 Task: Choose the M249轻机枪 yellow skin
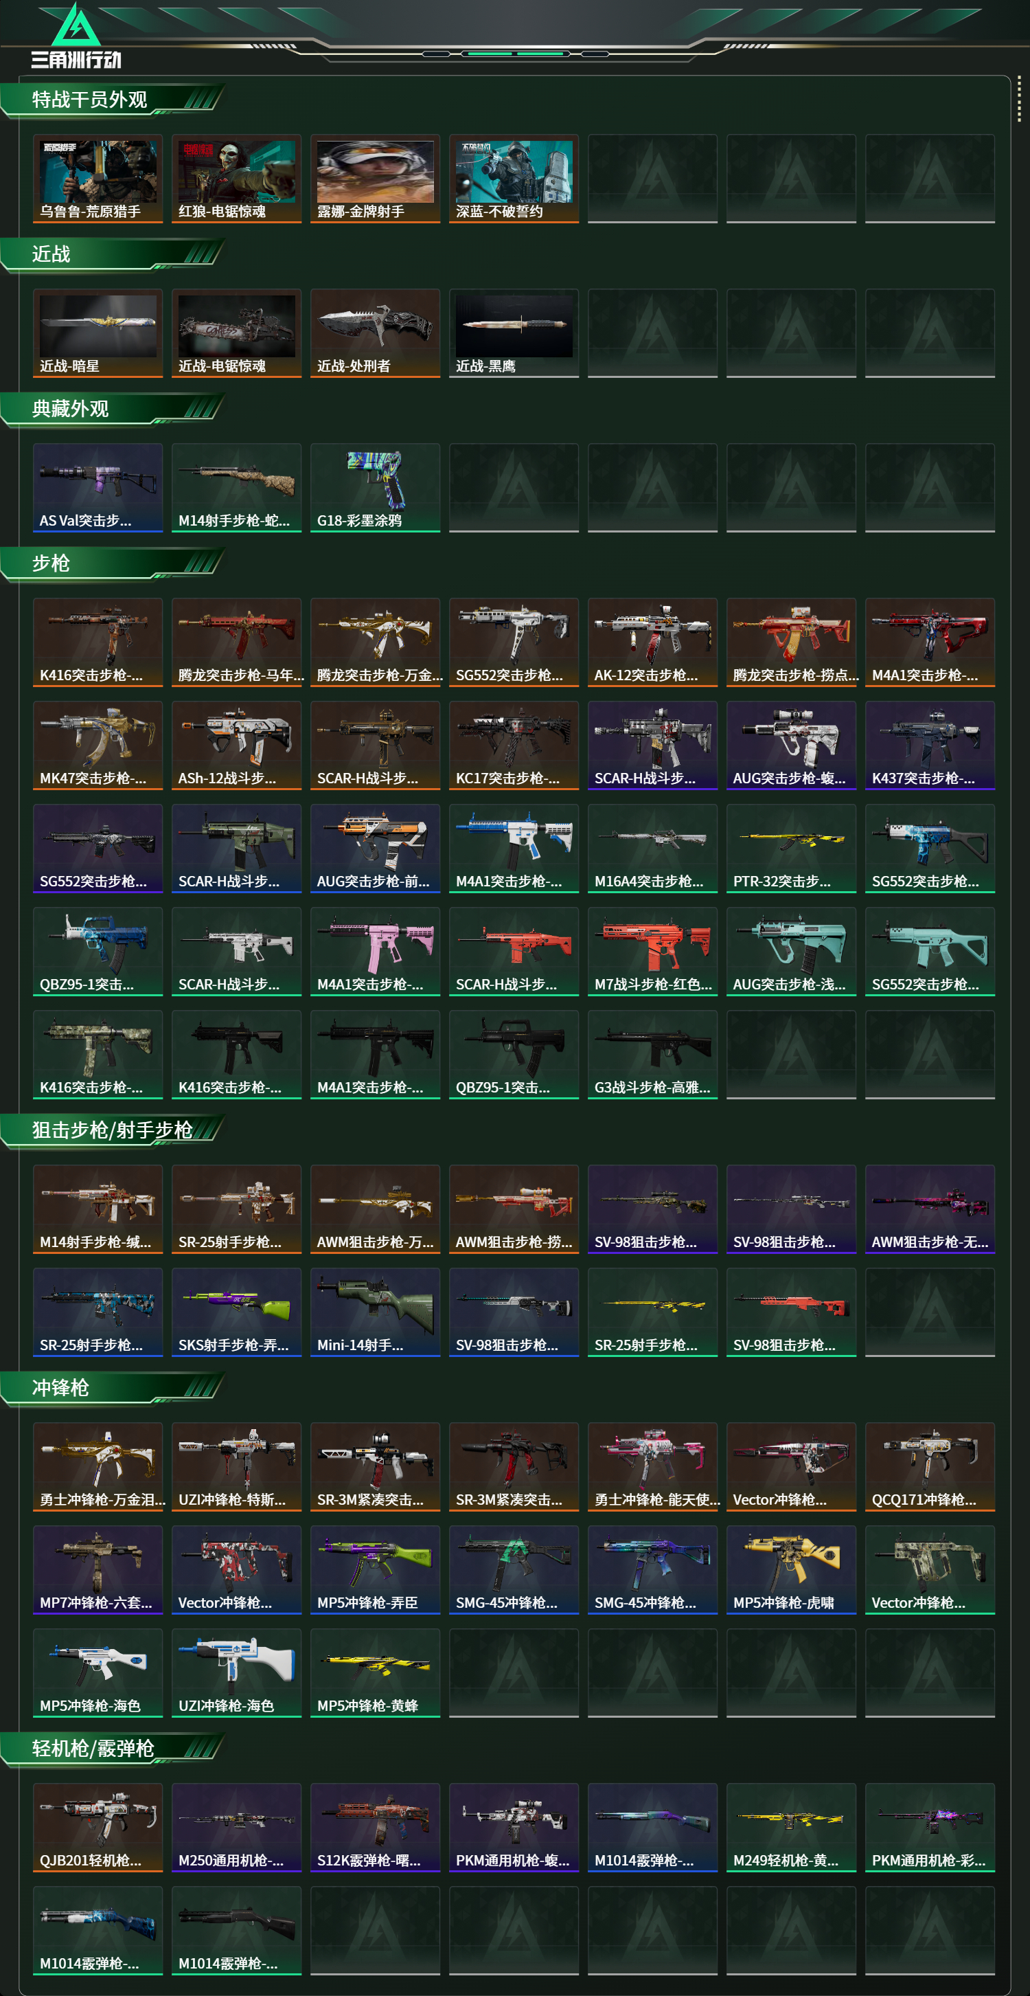[791, 1827]
